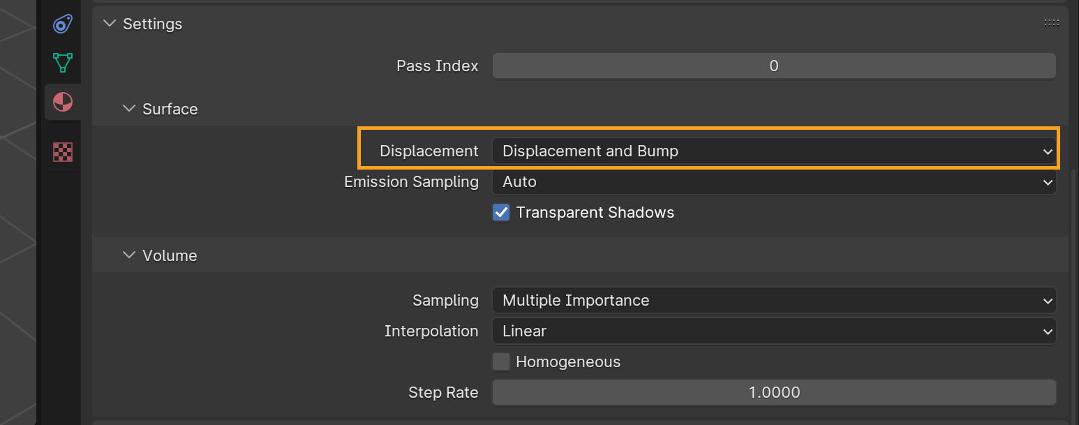Disable the Transparent Shadows checkbox
The image size is (1079, 425).
point(500,212)
